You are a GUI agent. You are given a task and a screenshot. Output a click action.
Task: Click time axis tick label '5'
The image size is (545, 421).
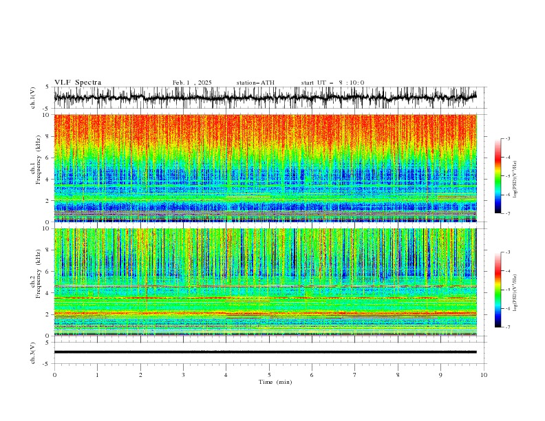pos(269,375)
